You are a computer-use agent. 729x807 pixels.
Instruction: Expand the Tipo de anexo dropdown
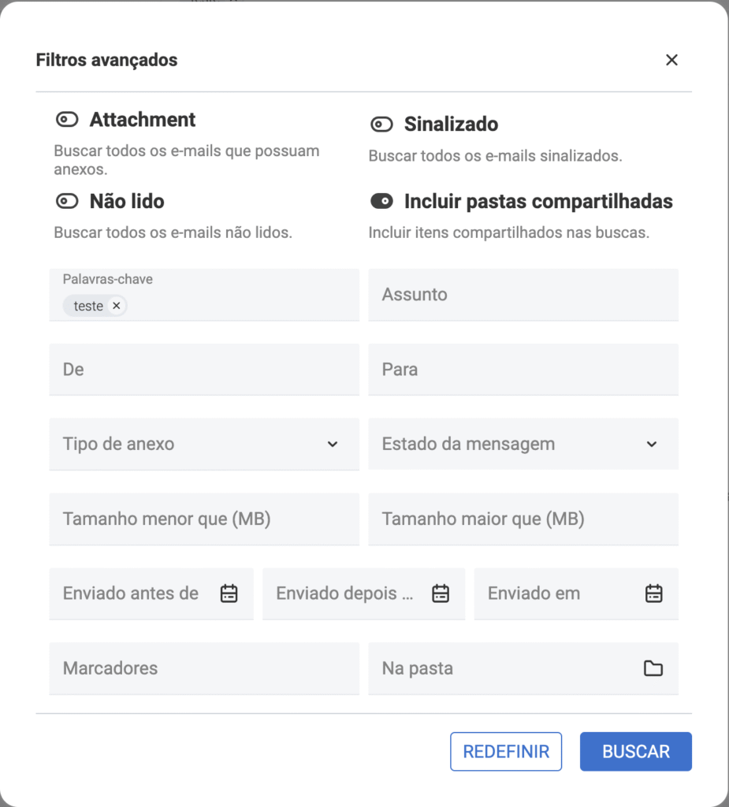click(x=203, y=444)
